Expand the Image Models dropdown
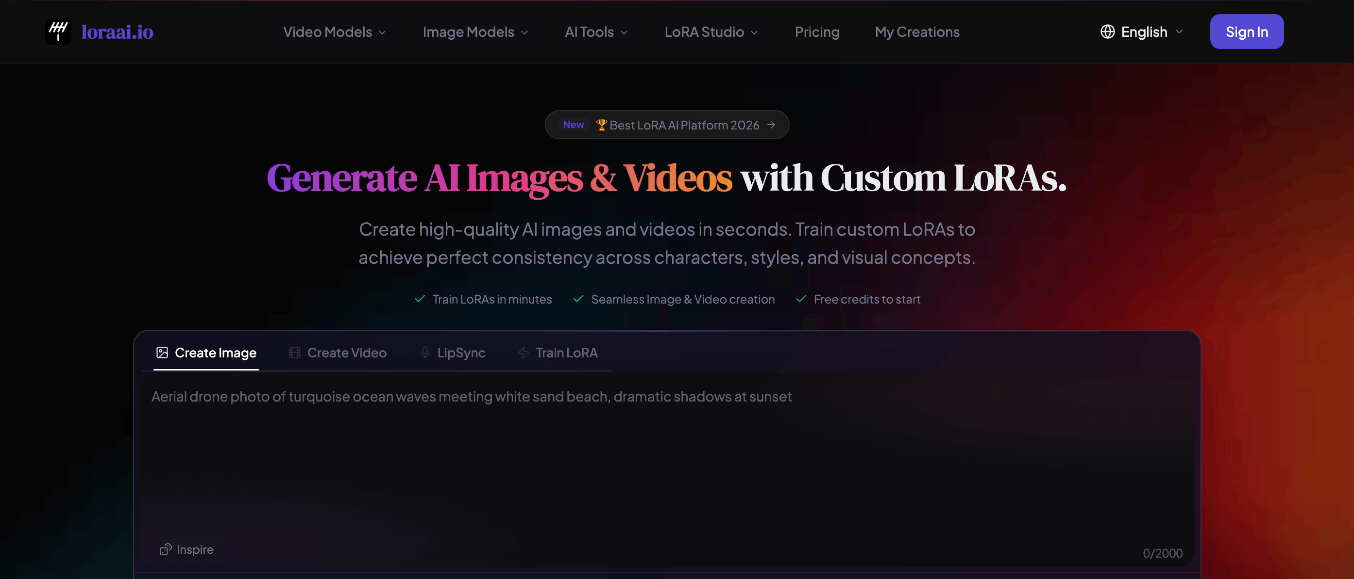Viewport: 1354px width, 579px height. 475,32
